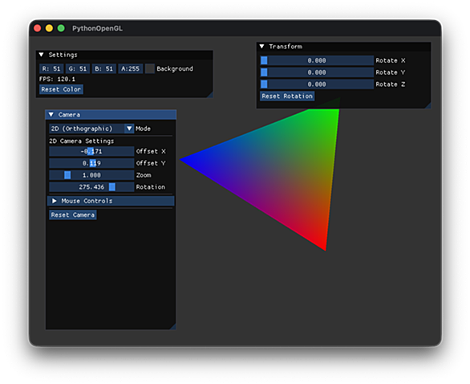Viewport: 470px width, 384px height.
Task: Open the camera Mode dropdown arrow
Action: point(129,129)
